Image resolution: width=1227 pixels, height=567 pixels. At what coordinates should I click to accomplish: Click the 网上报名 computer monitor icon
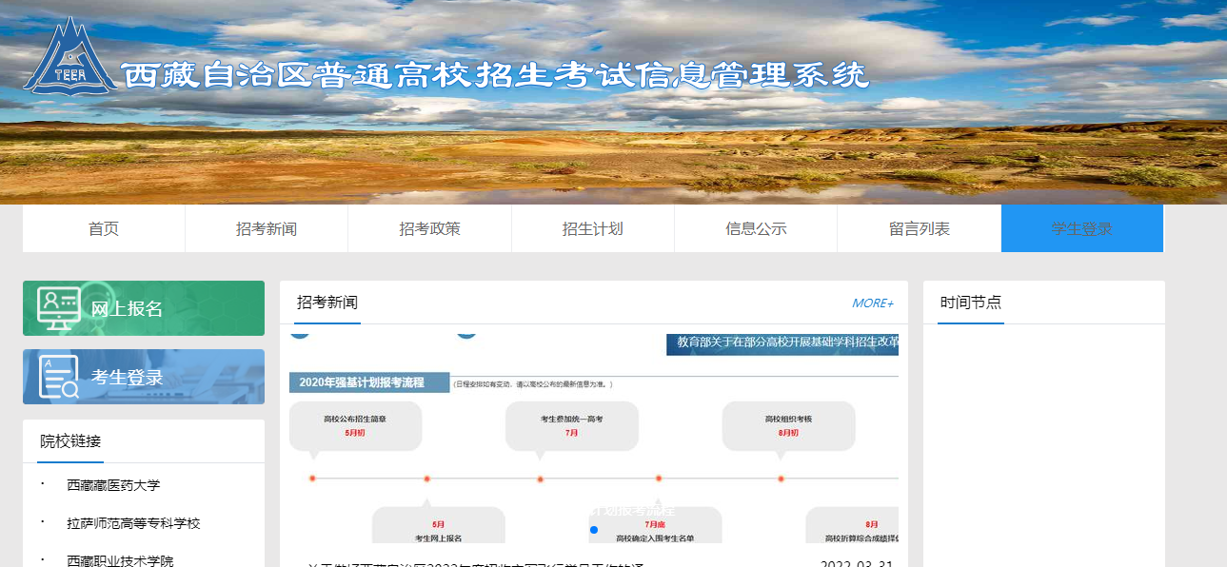[x=59, y=308]
